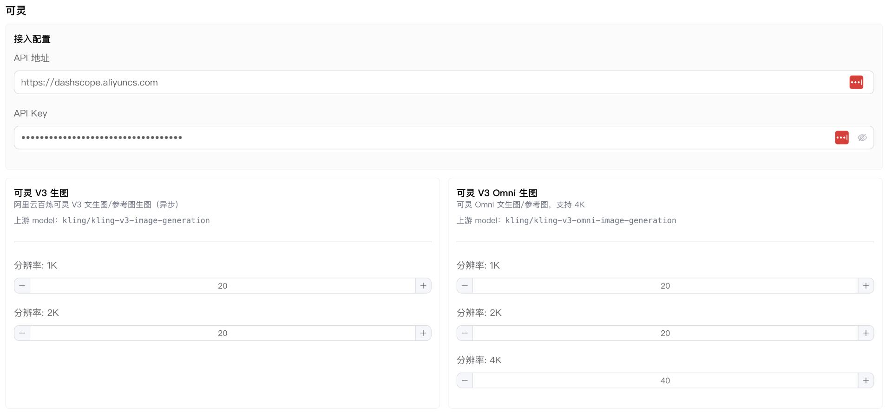The width and height of the screenshot is (892, 412).
Task: Click 分辨率: 1K label in 可灵 V3 生图
Action: coord(36,265)
